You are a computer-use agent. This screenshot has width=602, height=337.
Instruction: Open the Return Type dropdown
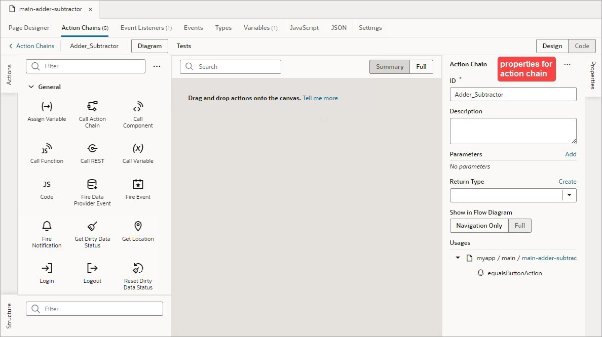(x=569, y=195)
